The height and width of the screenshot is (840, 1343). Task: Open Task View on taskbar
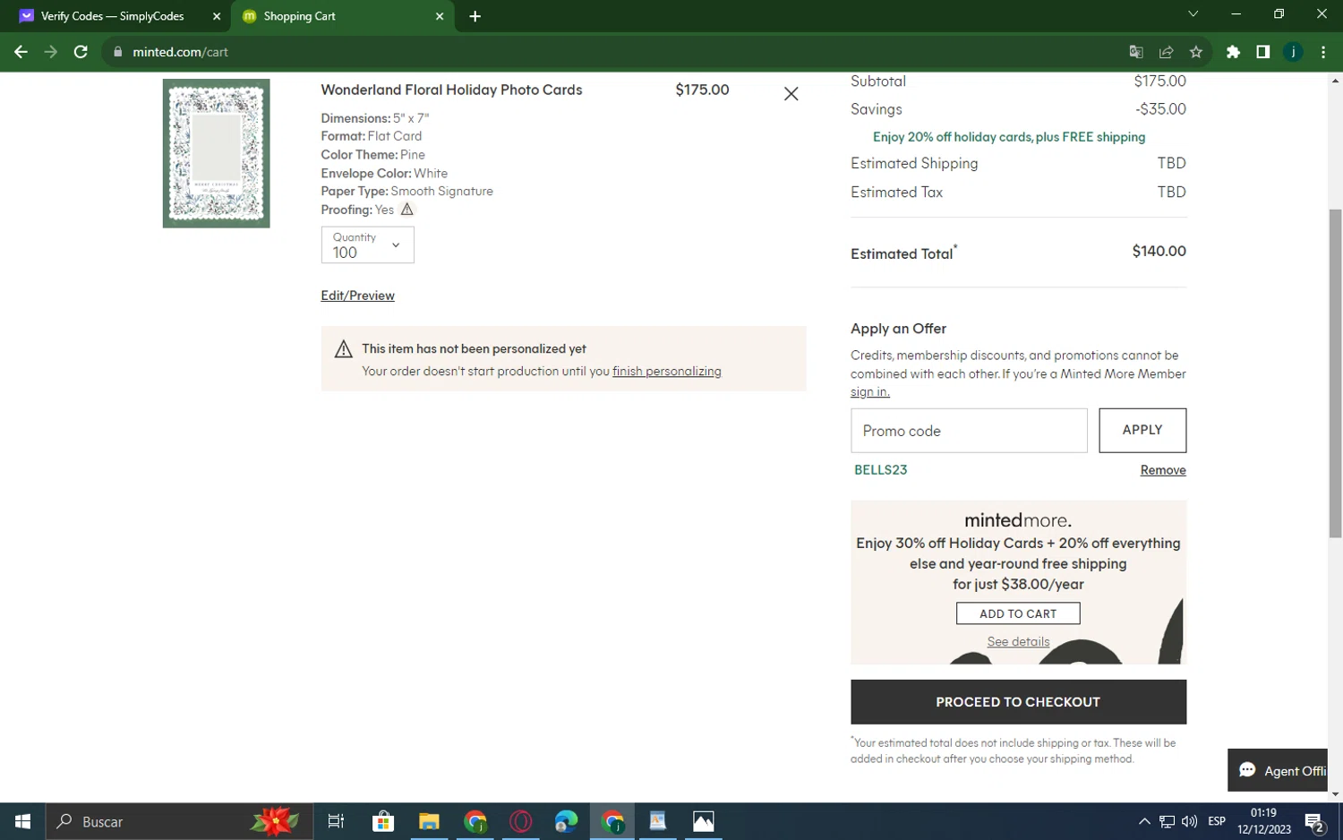coord(336,821)
